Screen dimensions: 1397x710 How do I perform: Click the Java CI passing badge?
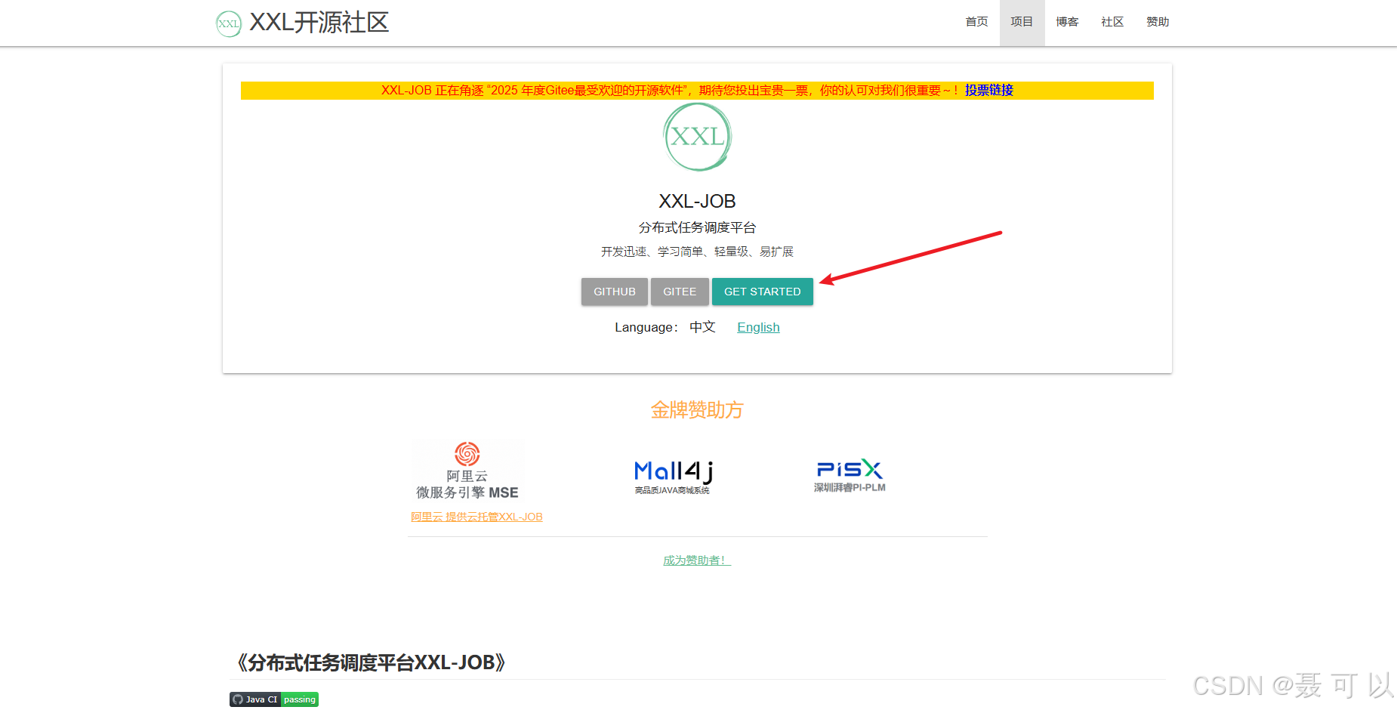[x=274, y=699]
